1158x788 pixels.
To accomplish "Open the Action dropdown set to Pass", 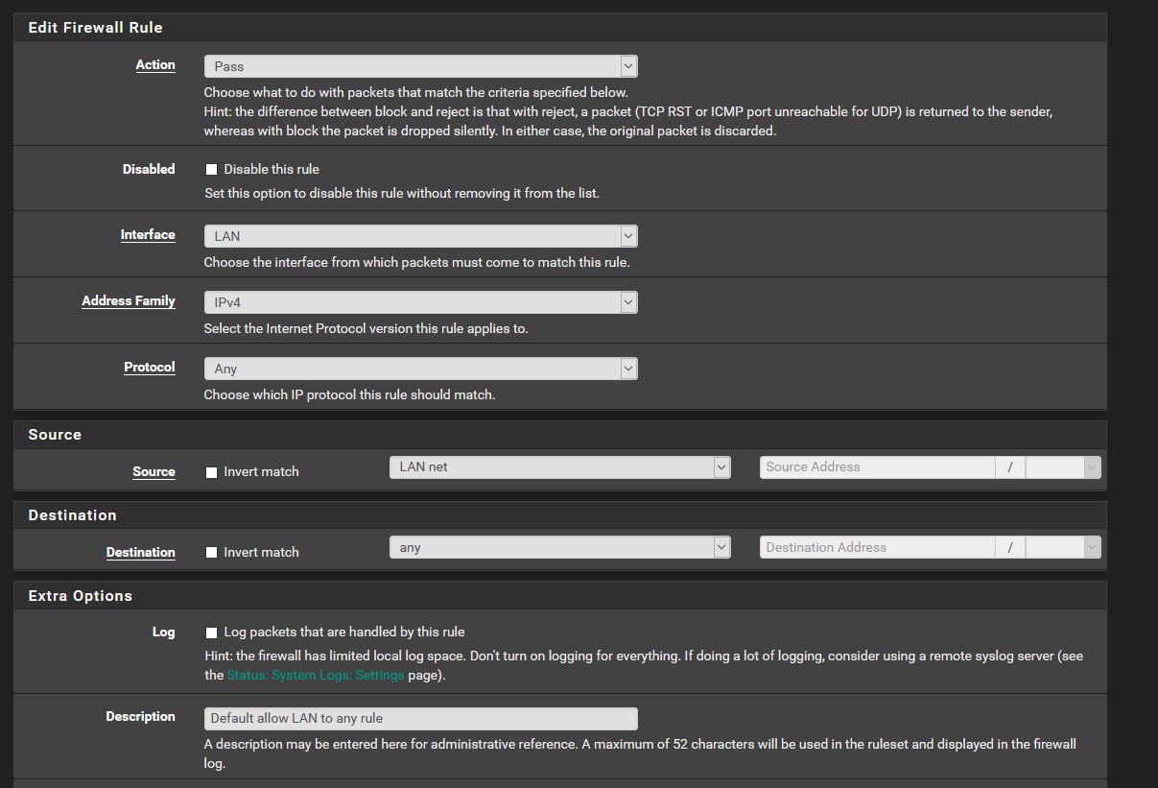I will point(420,66).
